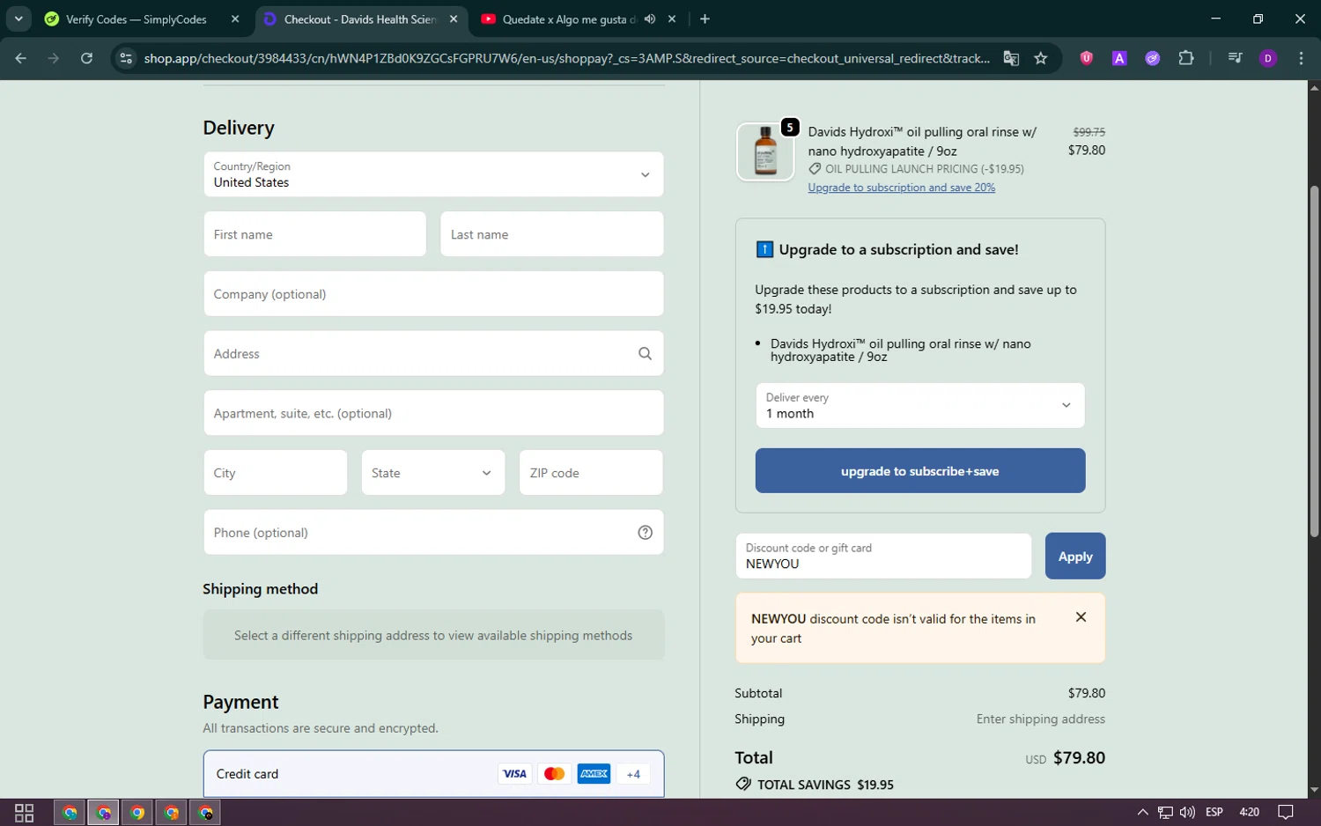Screen dimensions: 1321x826
Task: Reload the checkout page
Action: coord(86,58)
